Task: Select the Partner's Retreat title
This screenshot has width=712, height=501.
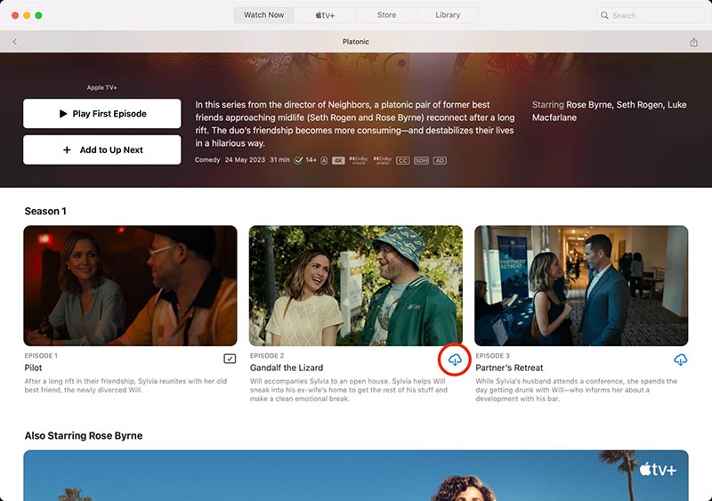Action: [x=509, y=368]
